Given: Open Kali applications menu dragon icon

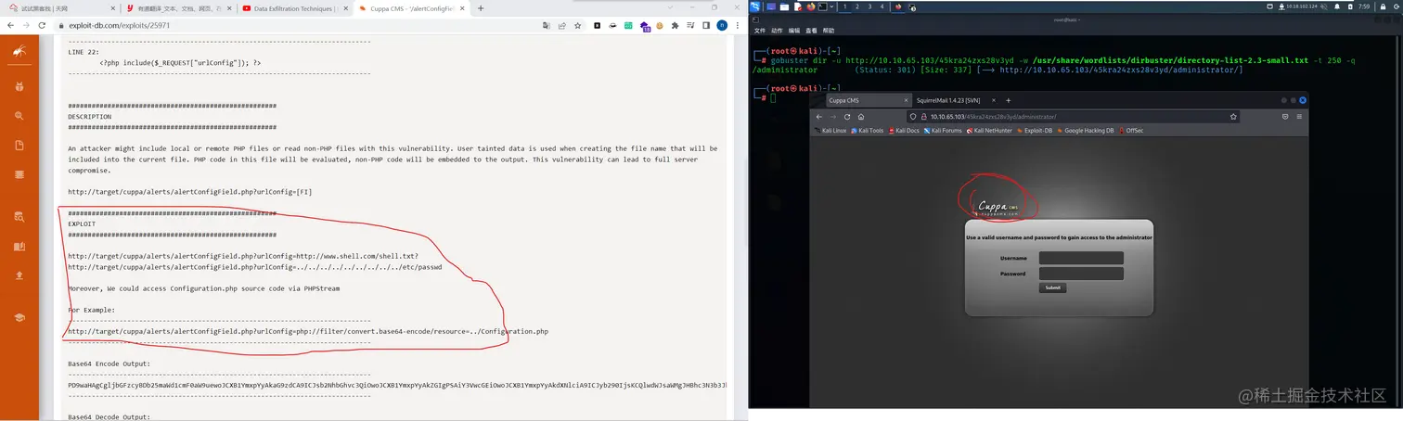Looking at the screenshot, I should [x=755, y=6].
